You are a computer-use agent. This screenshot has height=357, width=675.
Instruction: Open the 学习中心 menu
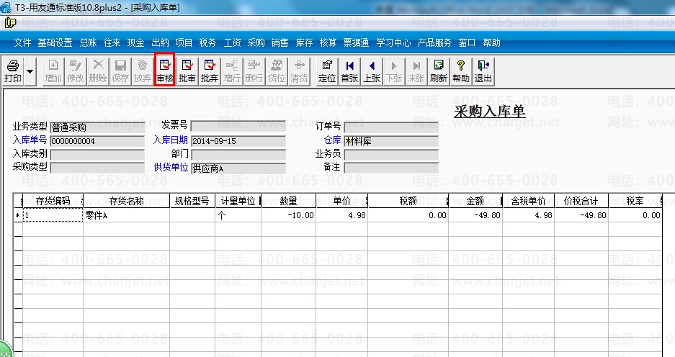click(x=393, y=42)
